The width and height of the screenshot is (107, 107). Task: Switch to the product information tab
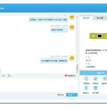click(x=86, y=18)
